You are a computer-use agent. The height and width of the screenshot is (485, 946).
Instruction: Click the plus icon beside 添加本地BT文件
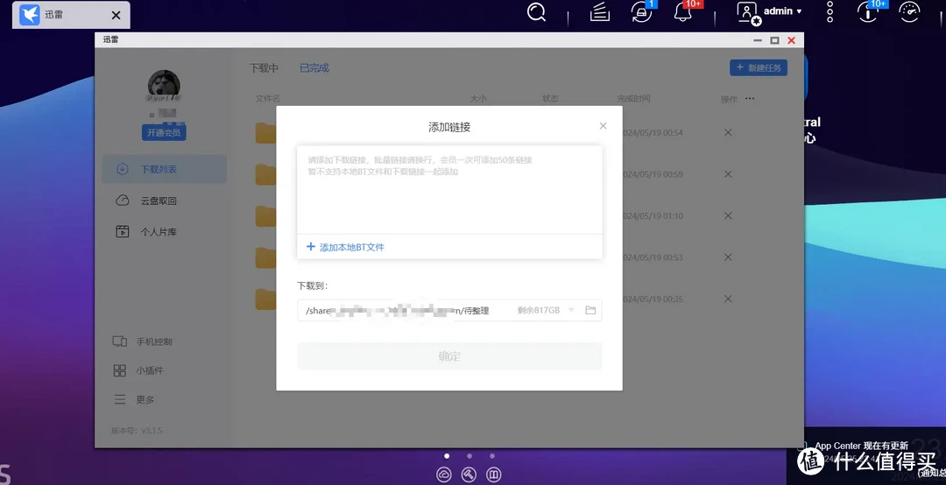click(311, 247)
